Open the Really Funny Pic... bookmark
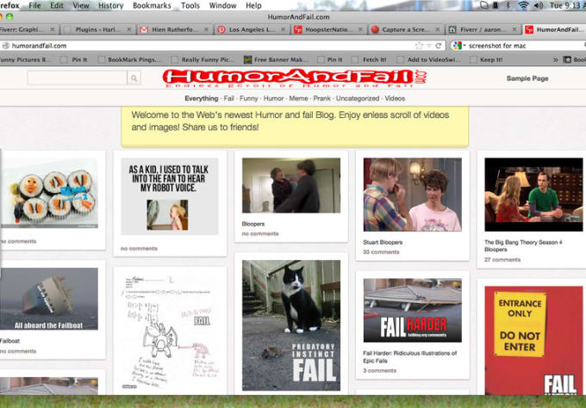586x408 pixels. click(203, 59)
